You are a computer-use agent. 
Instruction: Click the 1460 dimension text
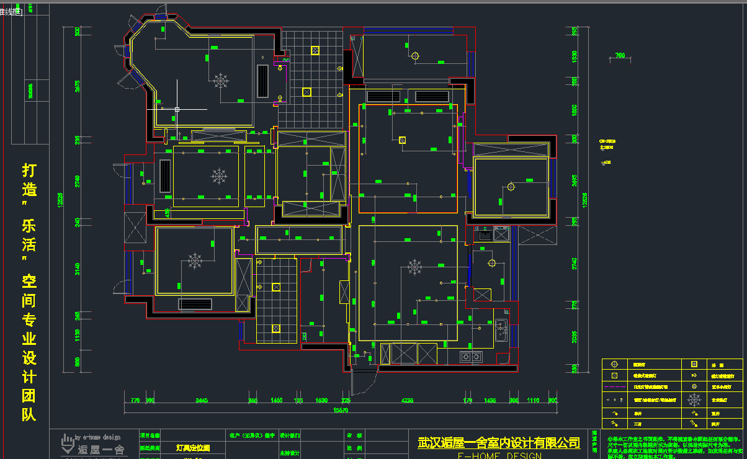pyautogui.click(x=277, y=401)
